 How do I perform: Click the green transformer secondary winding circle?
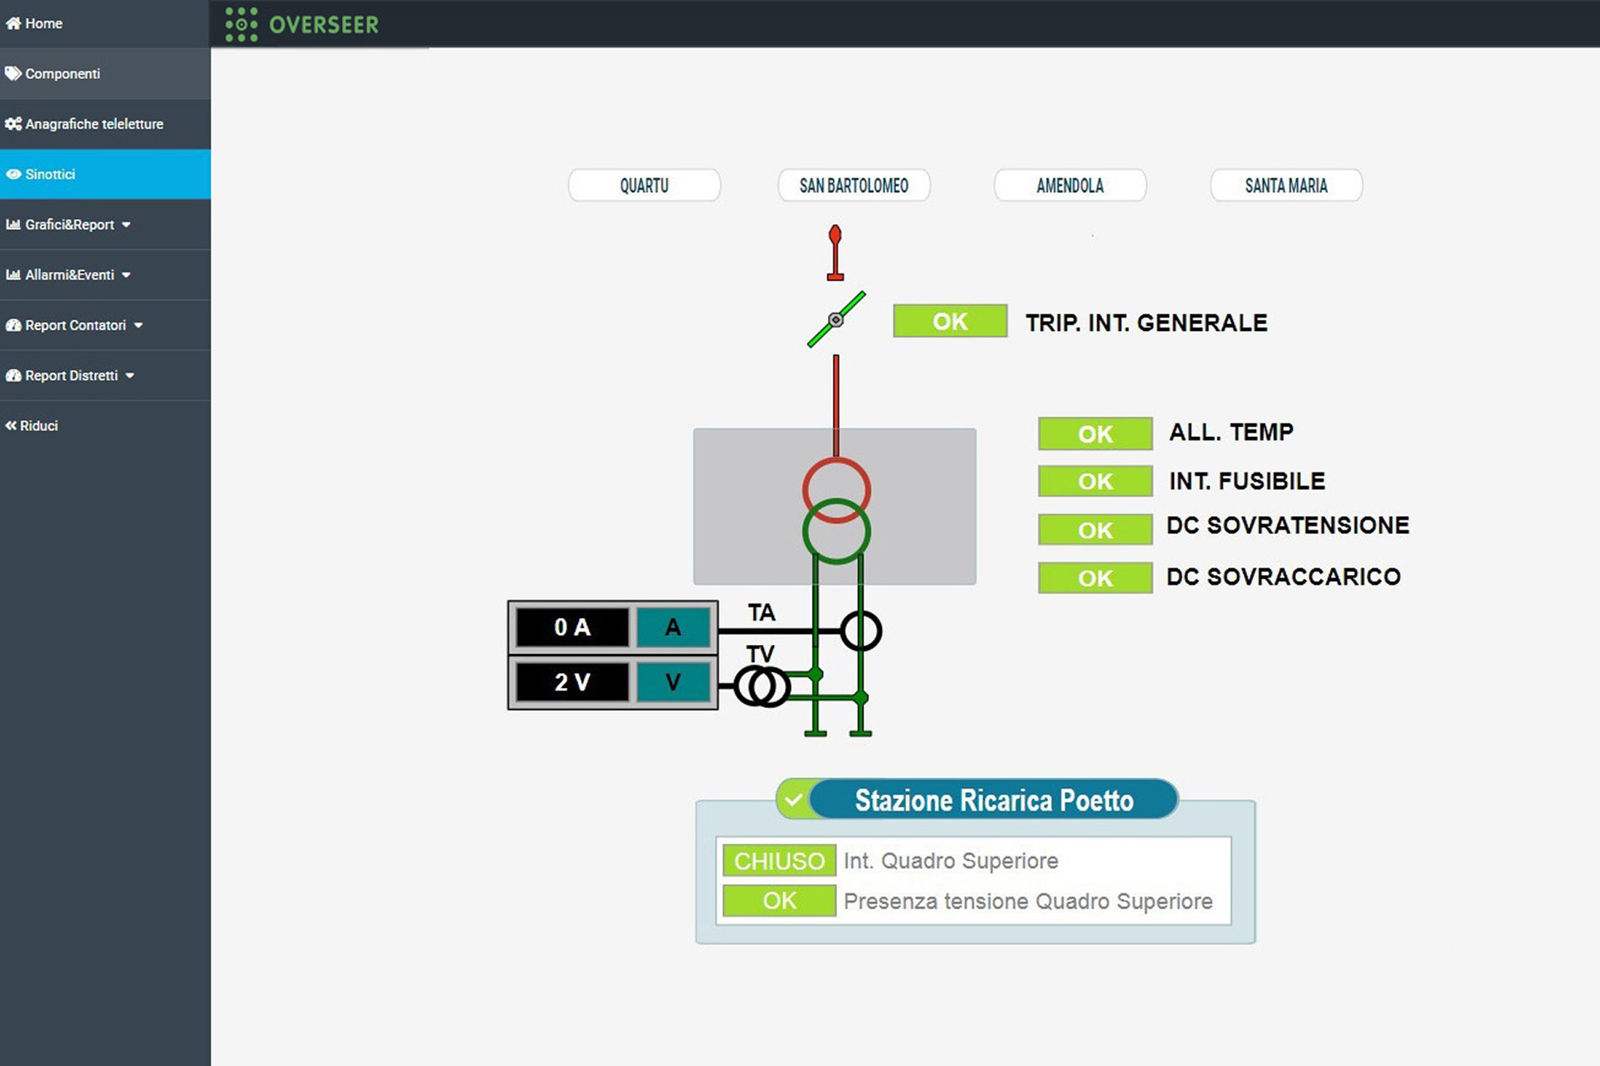tap(835, 531)
